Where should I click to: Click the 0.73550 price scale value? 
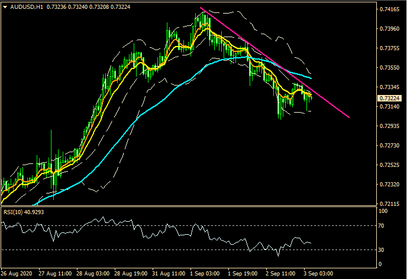(389, 68)
